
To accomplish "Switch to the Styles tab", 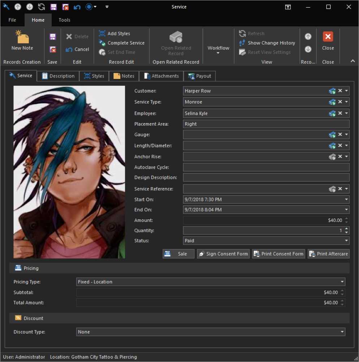I will coord(94,76).
